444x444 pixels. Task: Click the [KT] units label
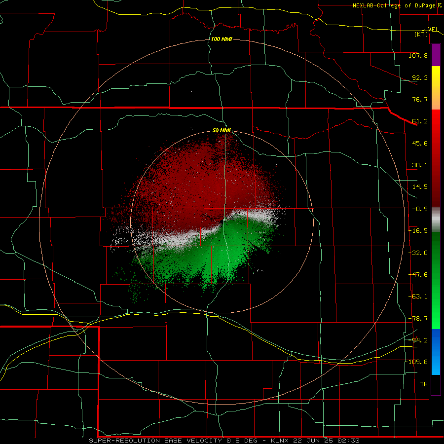[x=421, y=34]
